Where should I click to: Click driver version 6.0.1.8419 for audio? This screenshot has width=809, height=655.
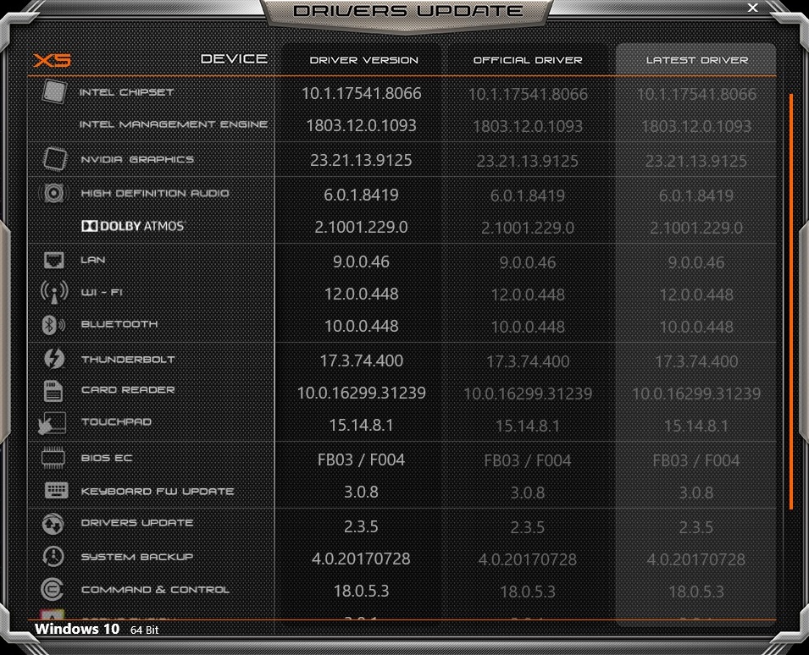[361, 195]
